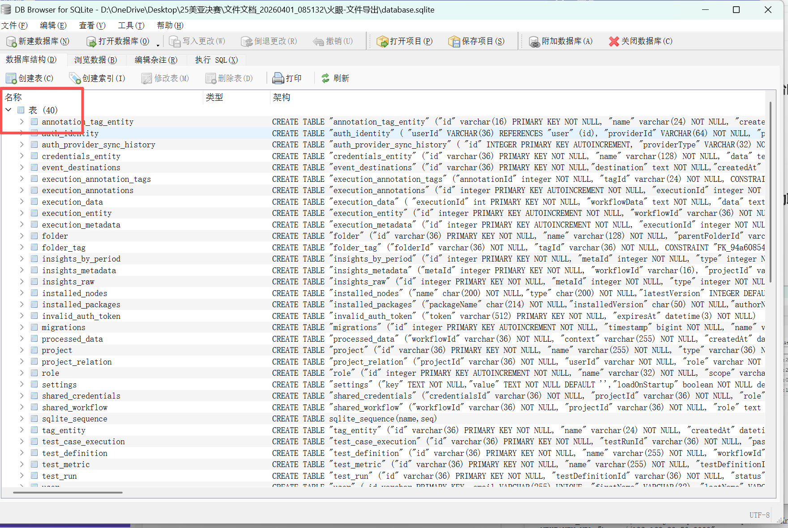Image resolution: width=788 pixels, height=528 pixels.
Task: Click the 名称 (Name) column header
Action: click(103, 97)
